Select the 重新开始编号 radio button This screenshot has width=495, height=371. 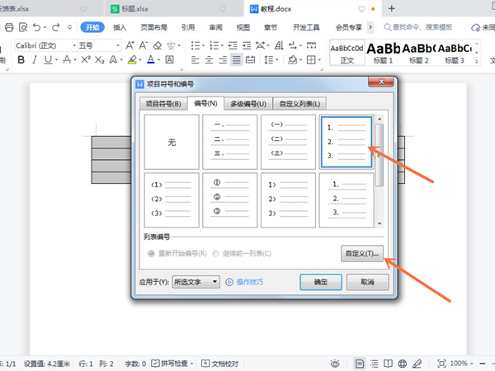(x=151, y=253)
